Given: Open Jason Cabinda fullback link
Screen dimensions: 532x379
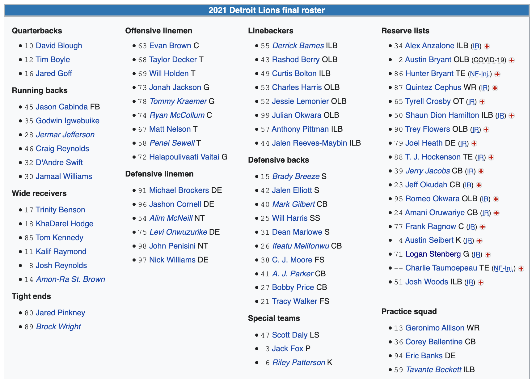Looking at the screenshot, I should click(x=62, y=107).
